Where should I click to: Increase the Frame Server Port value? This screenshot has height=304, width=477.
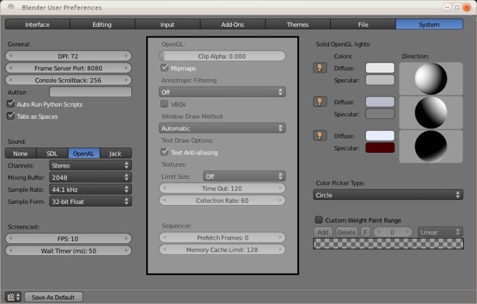[x=126, y=68]
